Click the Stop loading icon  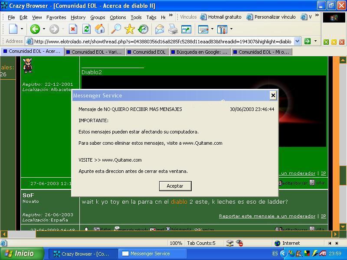(x=73, y=29)
